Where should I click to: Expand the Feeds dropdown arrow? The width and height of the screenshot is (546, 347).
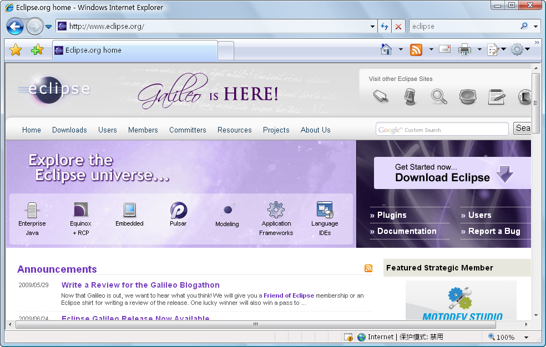point(431,49)
